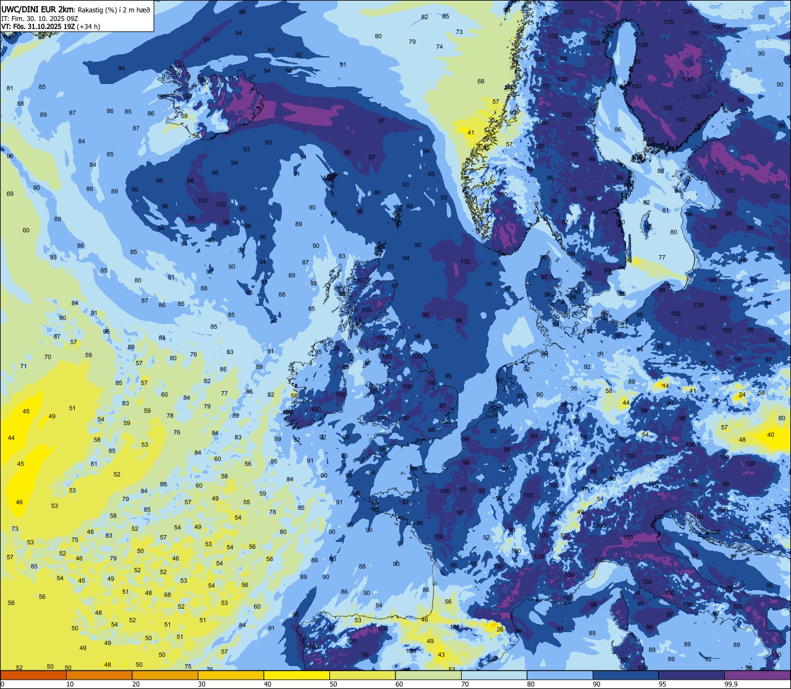Click the 30 tick label on the colour scale
This screenshot has height=689, width=791.
click(x=201, y=684)
